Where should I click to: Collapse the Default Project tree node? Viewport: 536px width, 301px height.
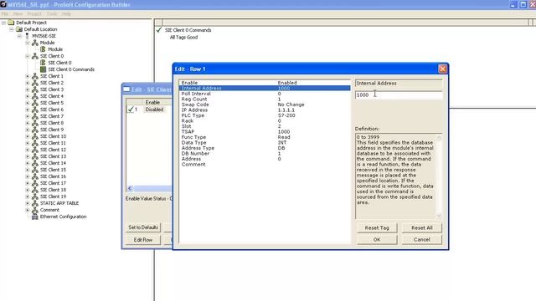click(3, 23)
